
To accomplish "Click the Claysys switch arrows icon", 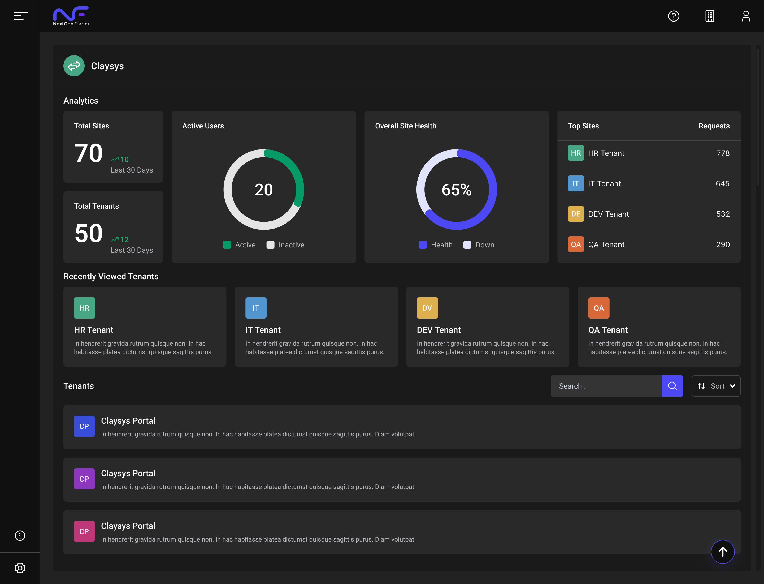I will pyautogui.click(x=74, y=66).
